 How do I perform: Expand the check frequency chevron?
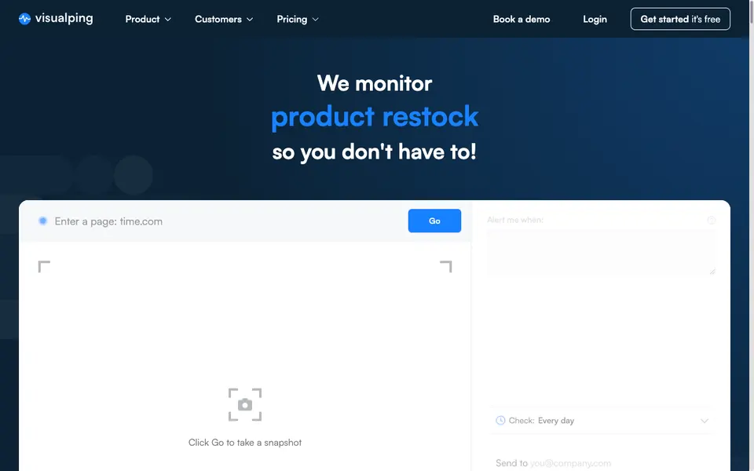705,421
